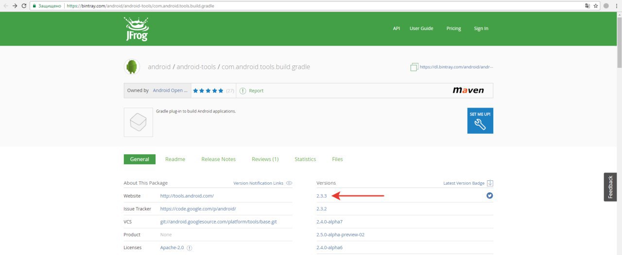Open the dl.bintray.com repository URL

click(456, 67)
